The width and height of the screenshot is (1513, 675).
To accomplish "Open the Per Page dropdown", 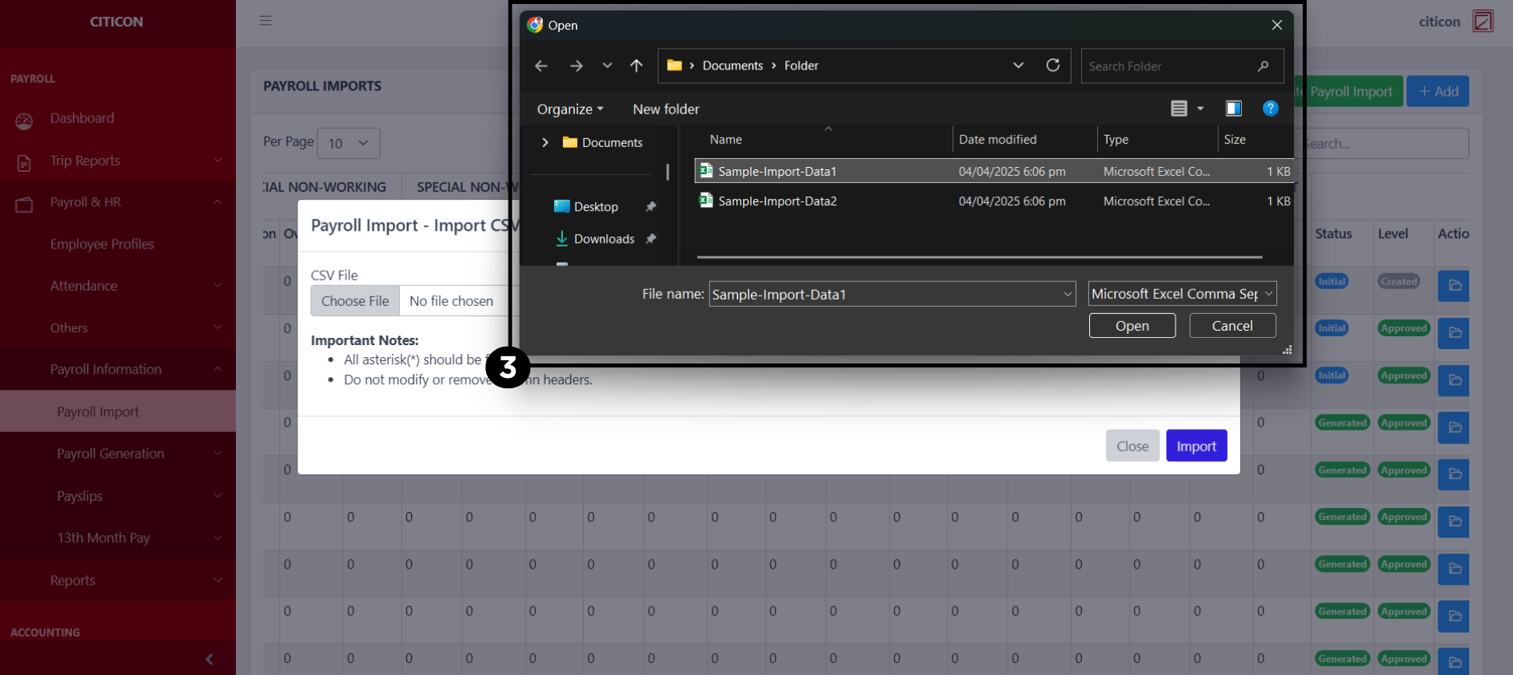I will point(349,144).
